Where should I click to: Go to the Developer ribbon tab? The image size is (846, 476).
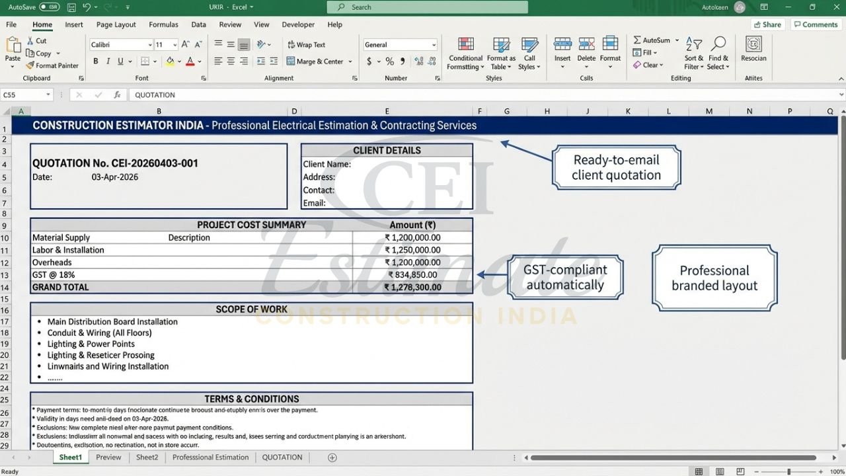point(298,24)
